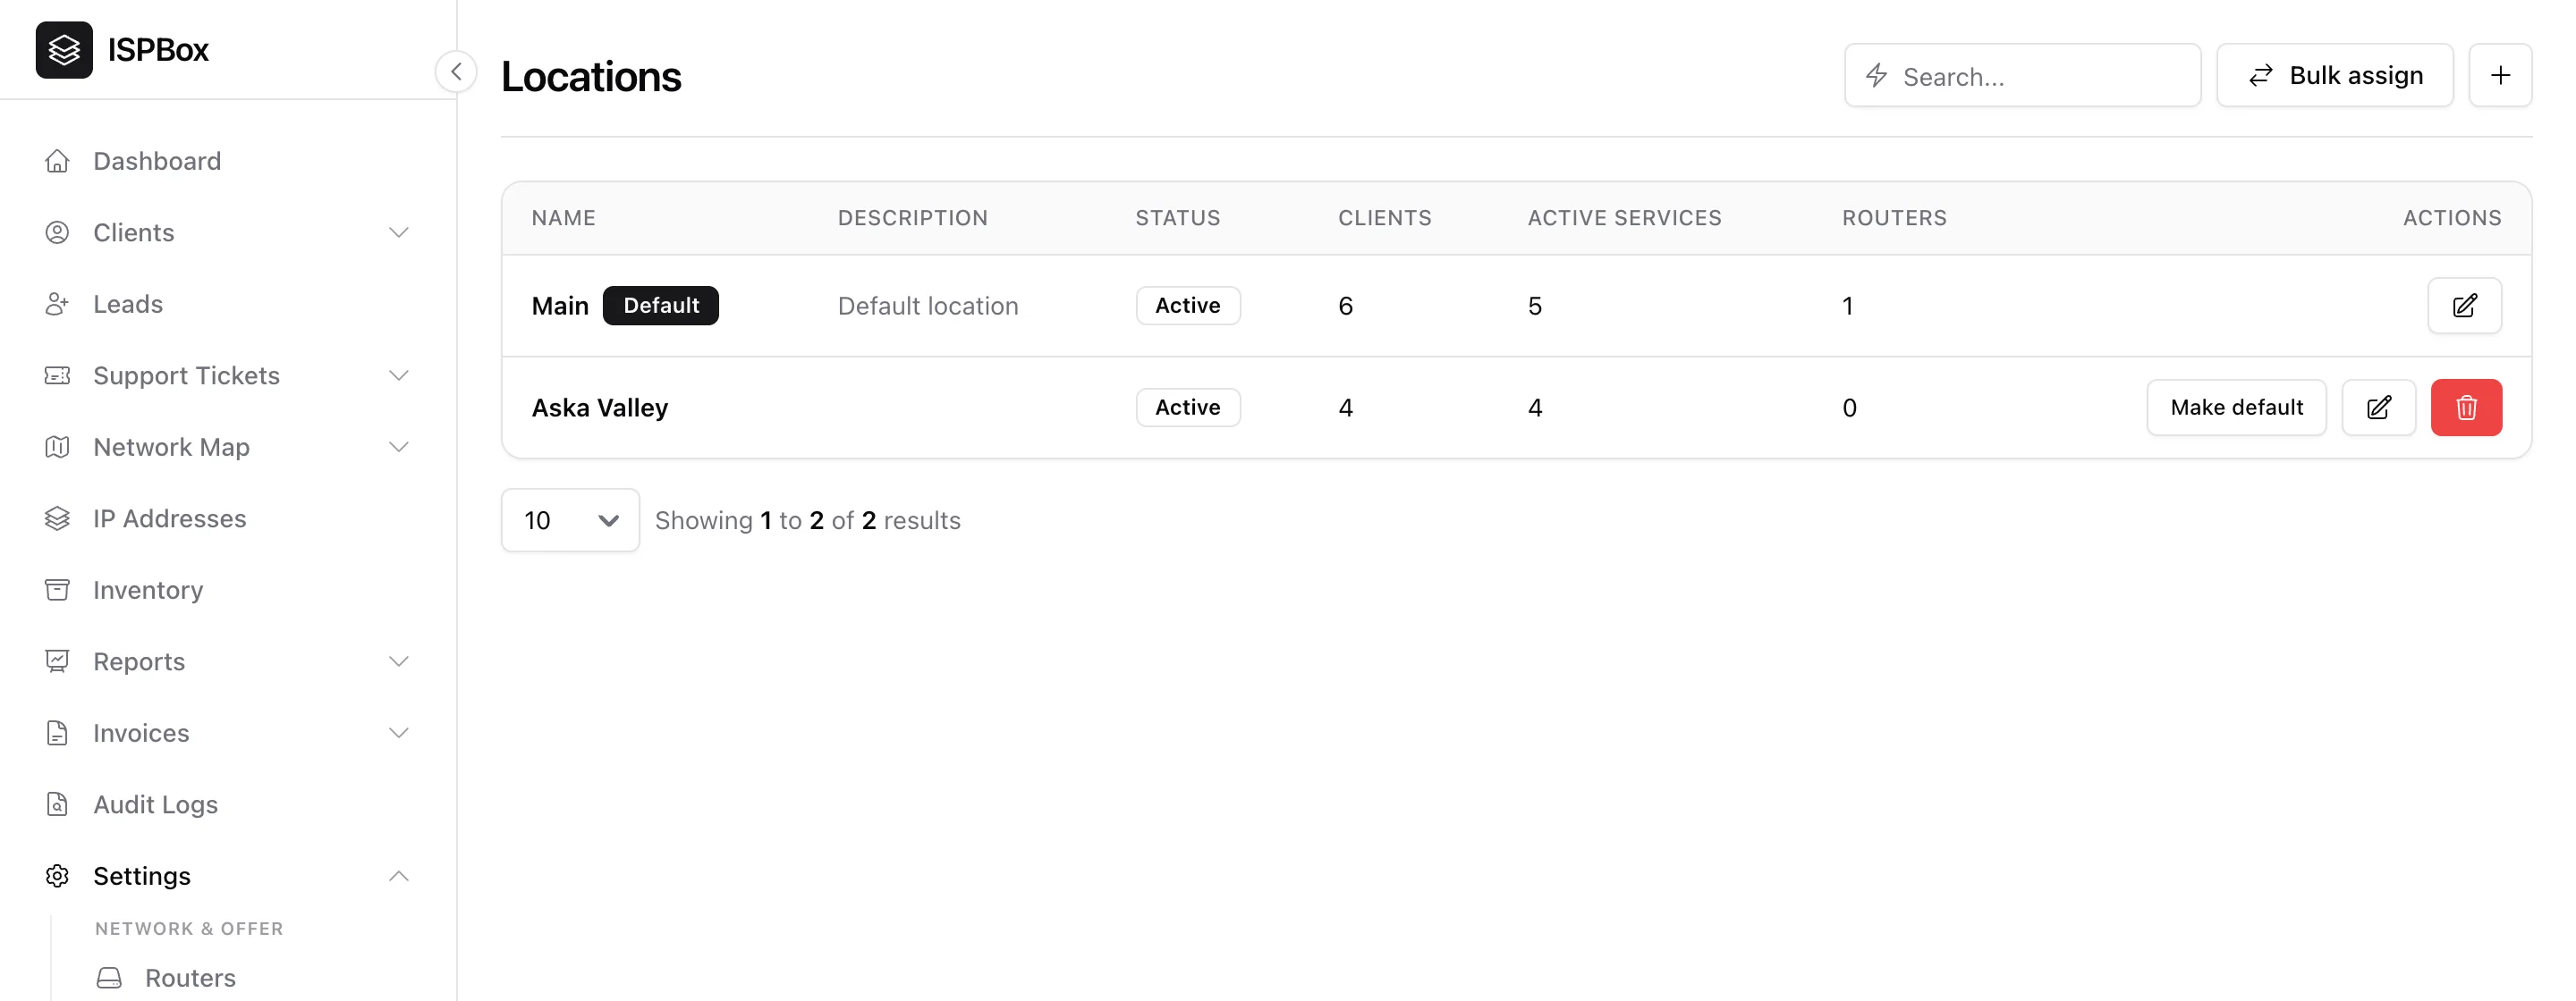The height and width of the screenshot is (1001, 2576).
Task: Collapse the Settings submenu chevron
Action: [x=399, y=876]
